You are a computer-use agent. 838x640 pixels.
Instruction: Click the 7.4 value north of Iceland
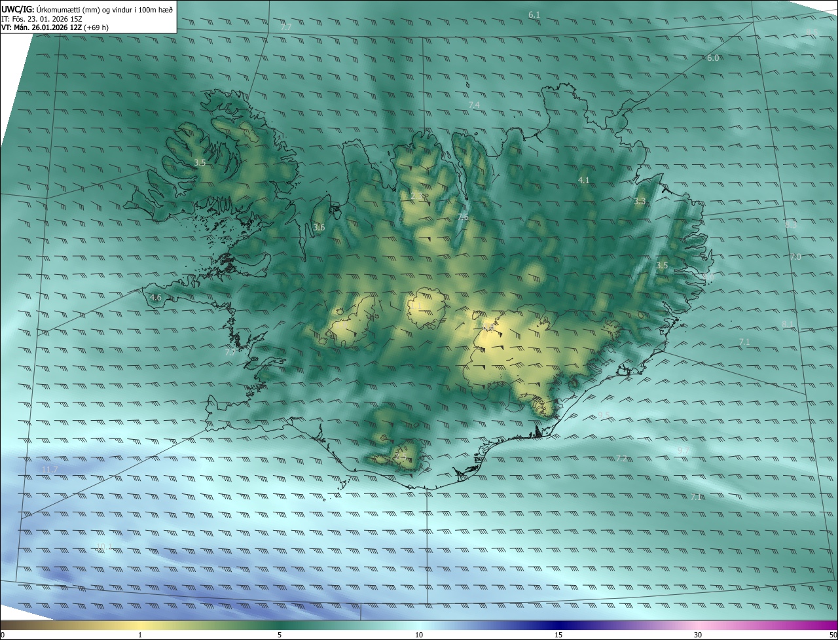click(474, 105)
